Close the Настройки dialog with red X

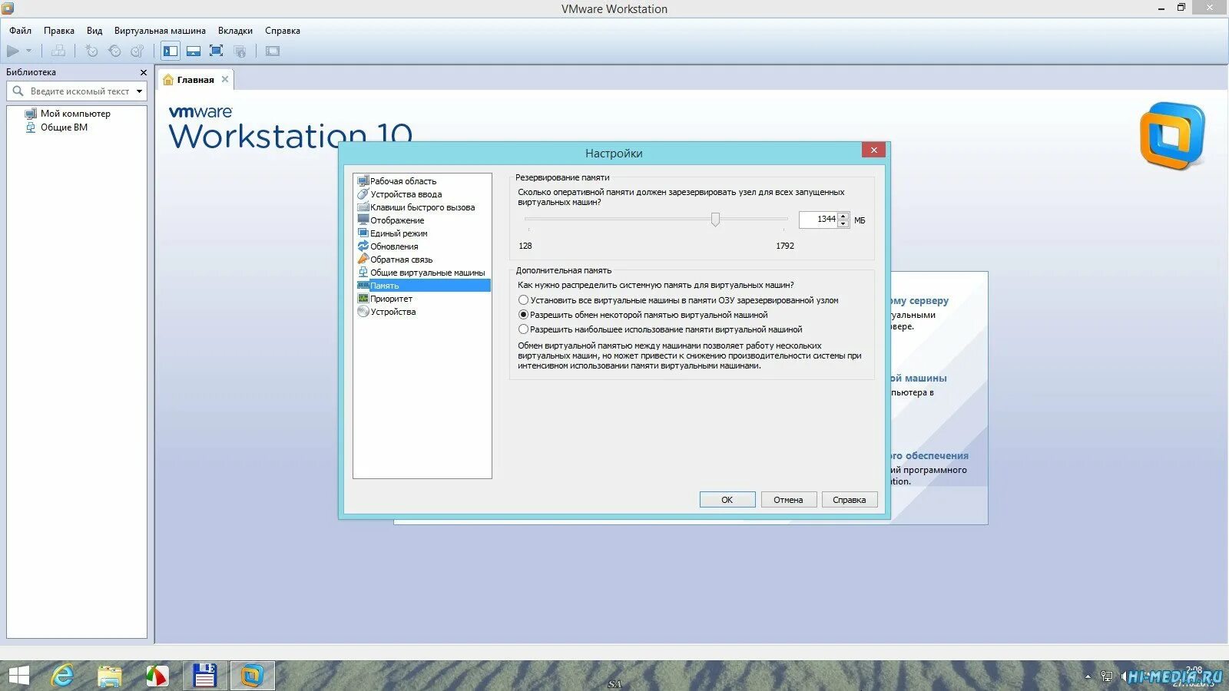click(x=873, y=150)
